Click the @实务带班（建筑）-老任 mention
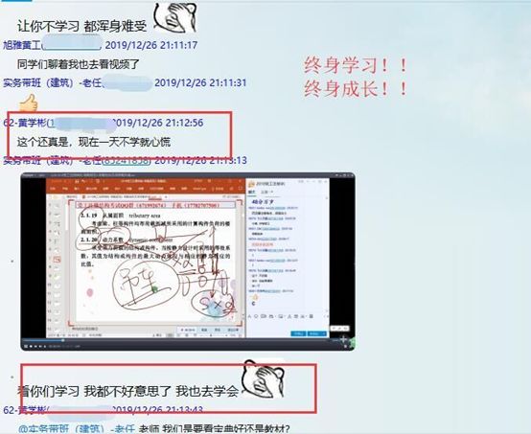 [x=77, y=429]
